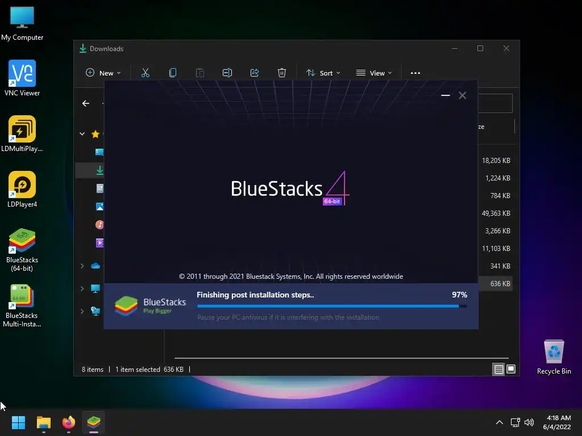Click Rename icon in Downloads toolbar
Screen dimensions: 582x436
pyautogui.click(x=227, y=73)
